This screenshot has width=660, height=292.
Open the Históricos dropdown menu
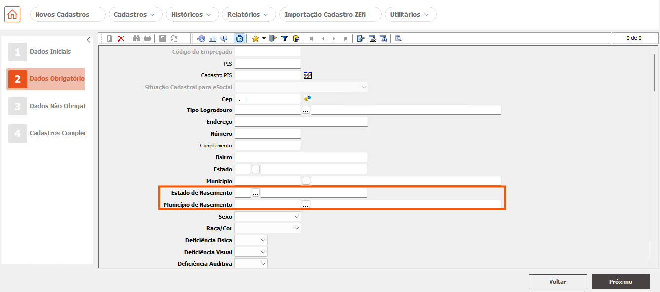pos(192,14)
